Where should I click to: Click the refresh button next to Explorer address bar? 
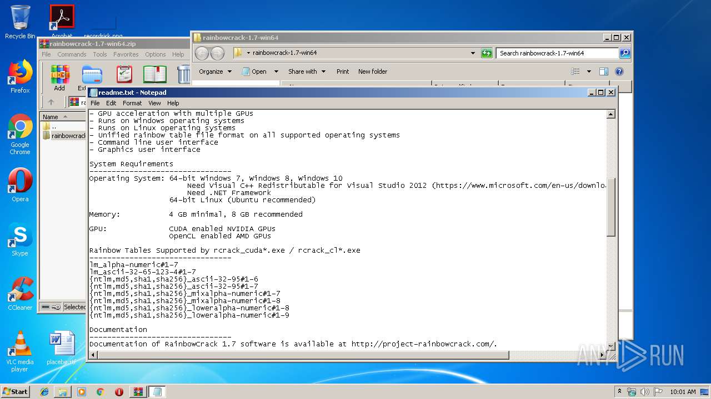pyautogui.click(x=487, y=53)
